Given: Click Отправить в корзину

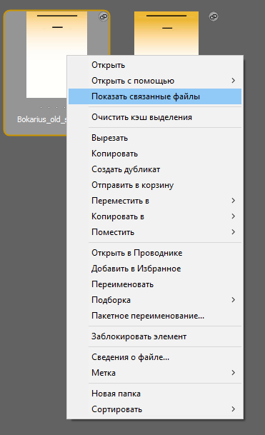Looking at the screenshot, I should pyautogui.click(x=155, y=185).
